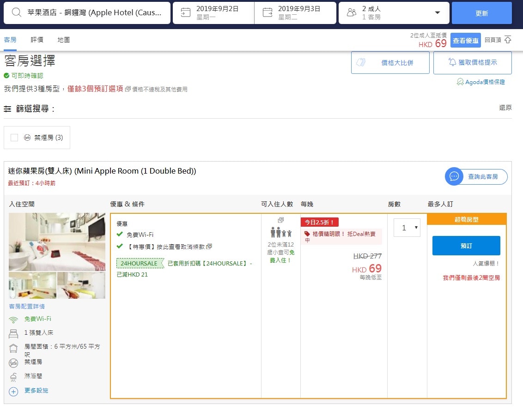523x410 pixels.
Task: Click the 查詢此客房 button
Action: 476,176
